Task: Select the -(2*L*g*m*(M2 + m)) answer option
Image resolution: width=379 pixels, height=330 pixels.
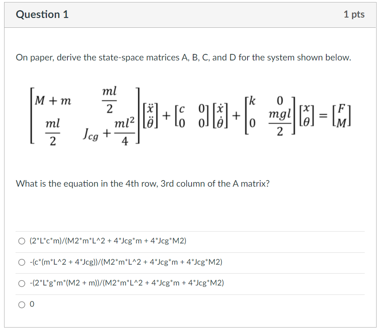Action: pyautogui.click(x=22, y=283)
